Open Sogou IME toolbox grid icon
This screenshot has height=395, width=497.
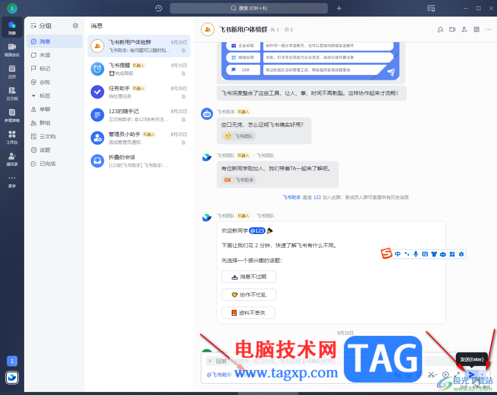click(452, 254)
